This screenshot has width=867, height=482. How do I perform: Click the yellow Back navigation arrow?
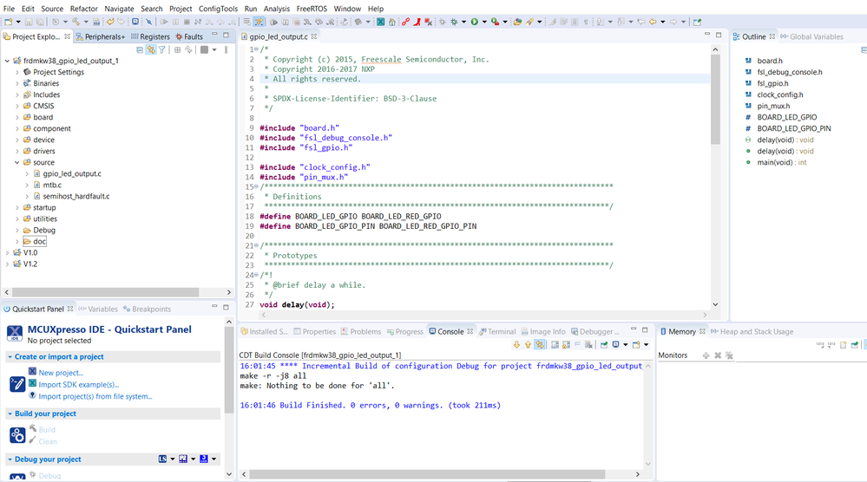[x=653, y=22]
